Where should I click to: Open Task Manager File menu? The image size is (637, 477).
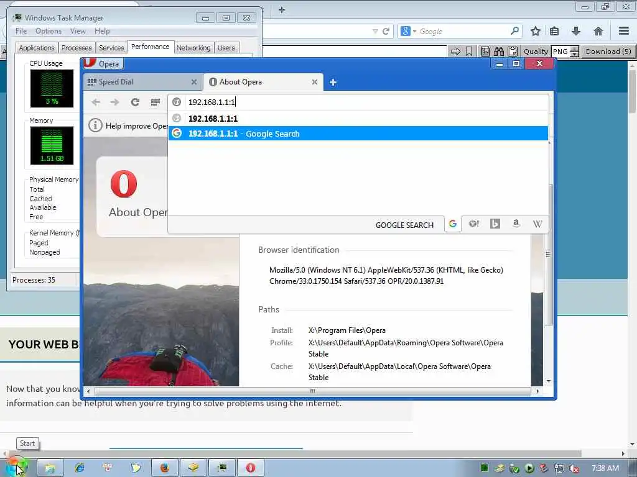click(x=21, y=31)
